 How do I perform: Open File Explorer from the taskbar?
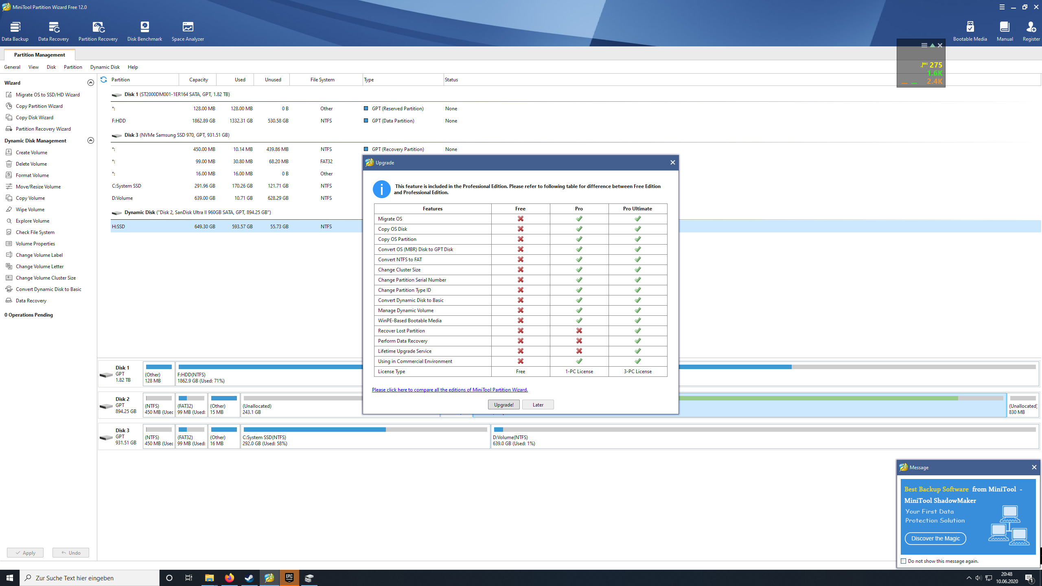pyautogui.click(x=209, y=578)
